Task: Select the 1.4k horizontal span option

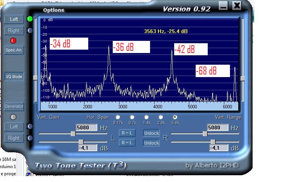Action: [x=146, y=117]
